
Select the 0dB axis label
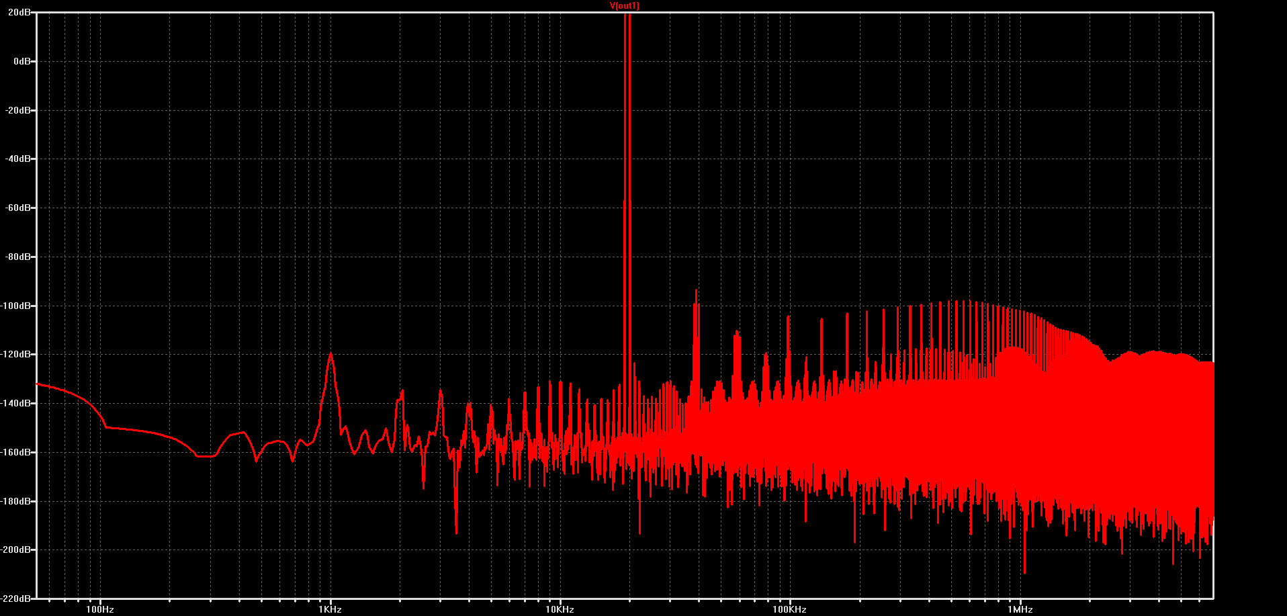(x=22, y=61)
